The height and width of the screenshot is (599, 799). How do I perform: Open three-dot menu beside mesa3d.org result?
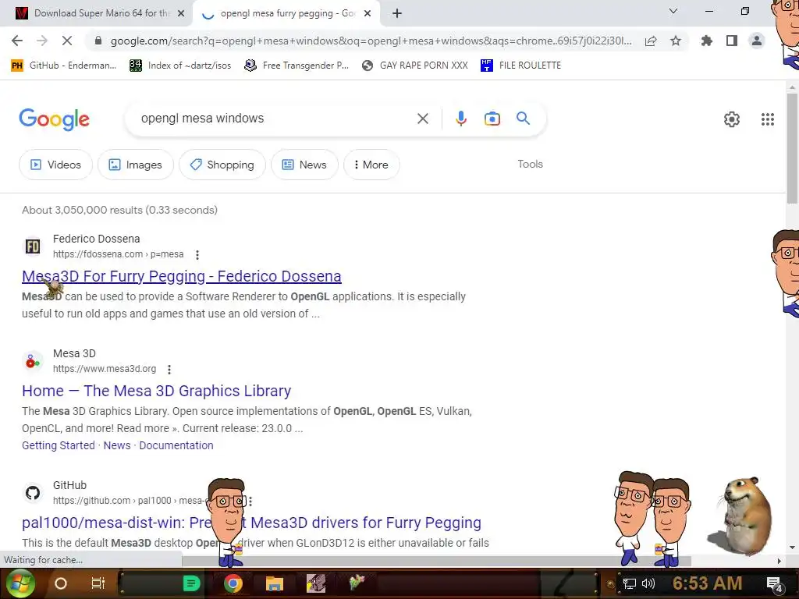[x=169, y=369]
